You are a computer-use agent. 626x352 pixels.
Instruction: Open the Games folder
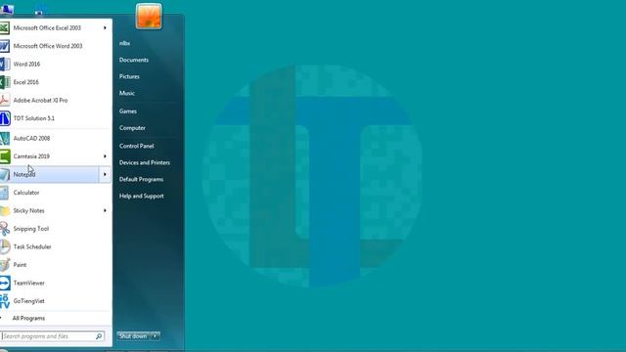[x=128, y=111]
